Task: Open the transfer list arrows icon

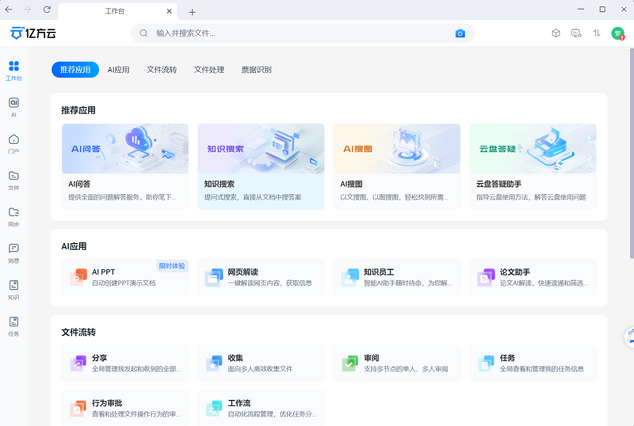Action: point(596,33)
